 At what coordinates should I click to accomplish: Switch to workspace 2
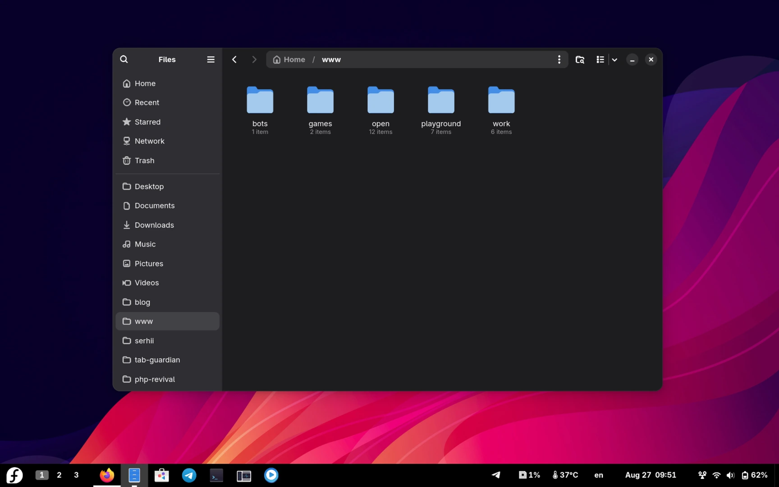59,475
